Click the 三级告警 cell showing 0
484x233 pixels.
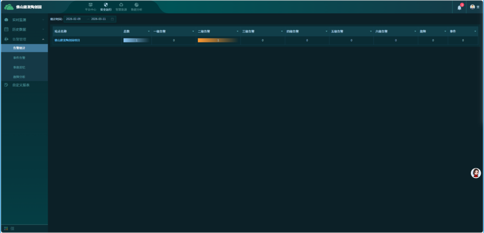pyautogui.click(x=263, y=40)
